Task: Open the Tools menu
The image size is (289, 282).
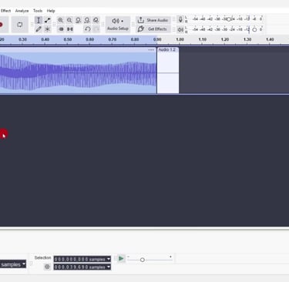Action: point(38,11)
